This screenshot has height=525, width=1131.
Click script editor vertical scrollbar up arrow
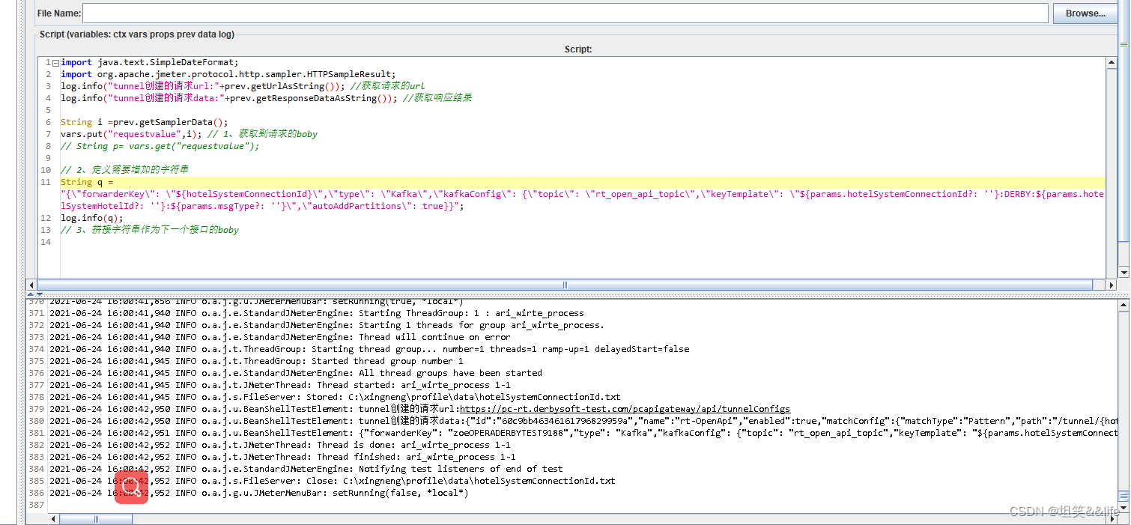click(1112, 62)
